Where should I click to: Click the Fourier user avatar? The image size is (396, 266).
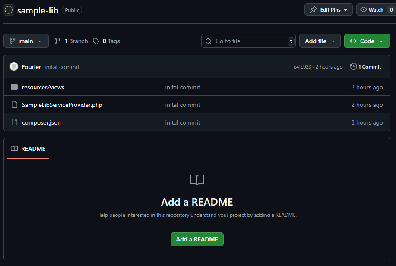[14, 67]
